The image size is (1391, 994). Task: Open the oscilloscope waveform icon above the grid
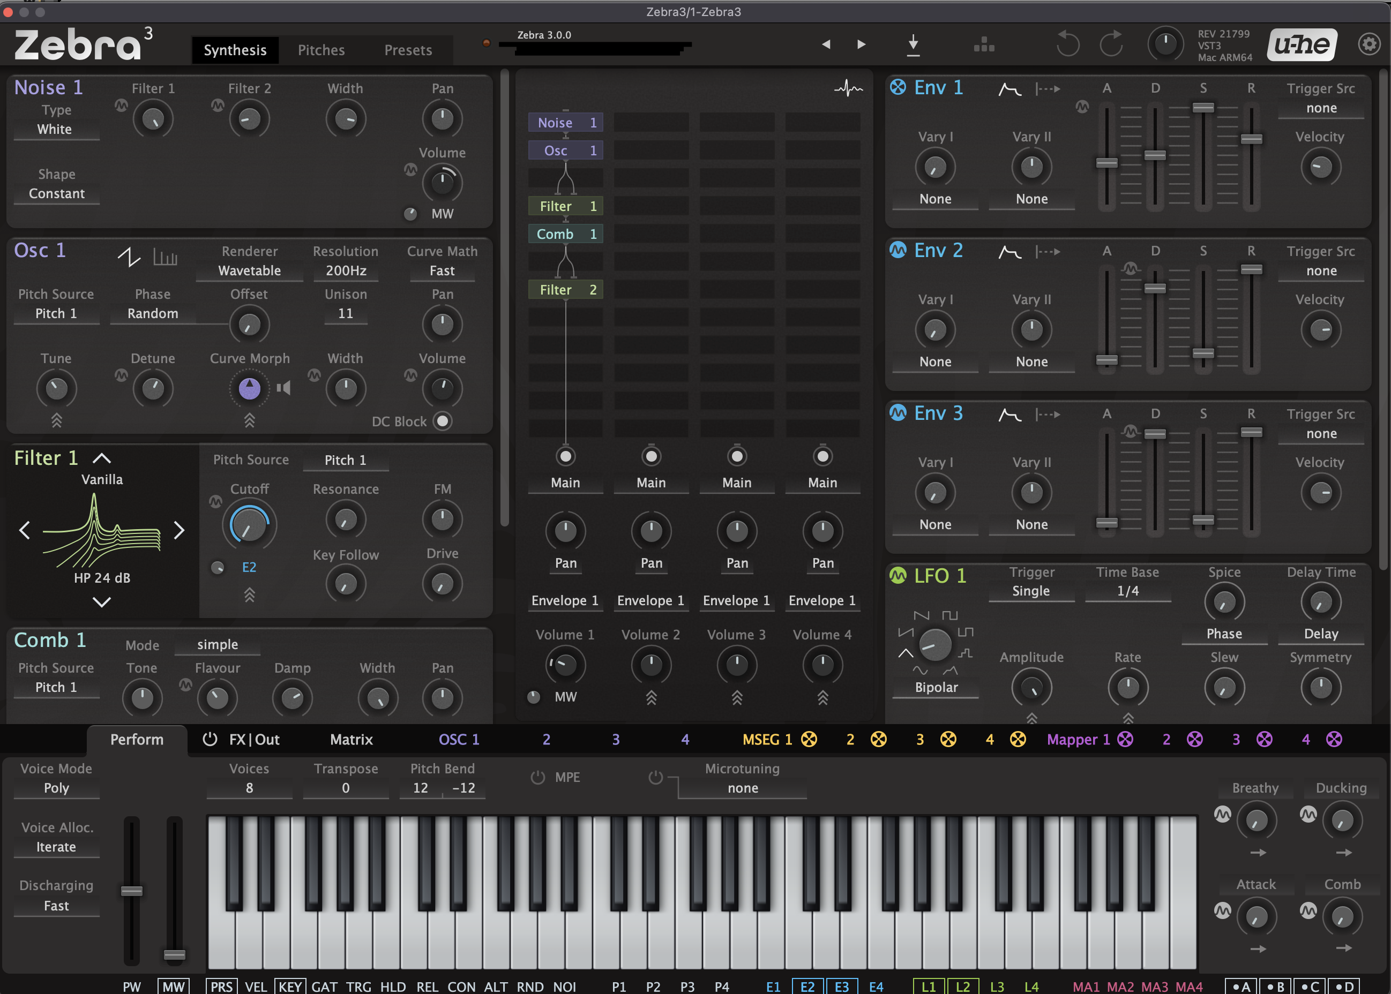pyautogui.click(x=849, y=89)
